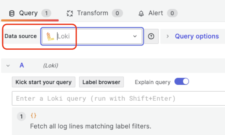Image resolution: width=225 pixels, height=135 pixels.
Task: Click the Query tab database icon
Action: (12, 13)
